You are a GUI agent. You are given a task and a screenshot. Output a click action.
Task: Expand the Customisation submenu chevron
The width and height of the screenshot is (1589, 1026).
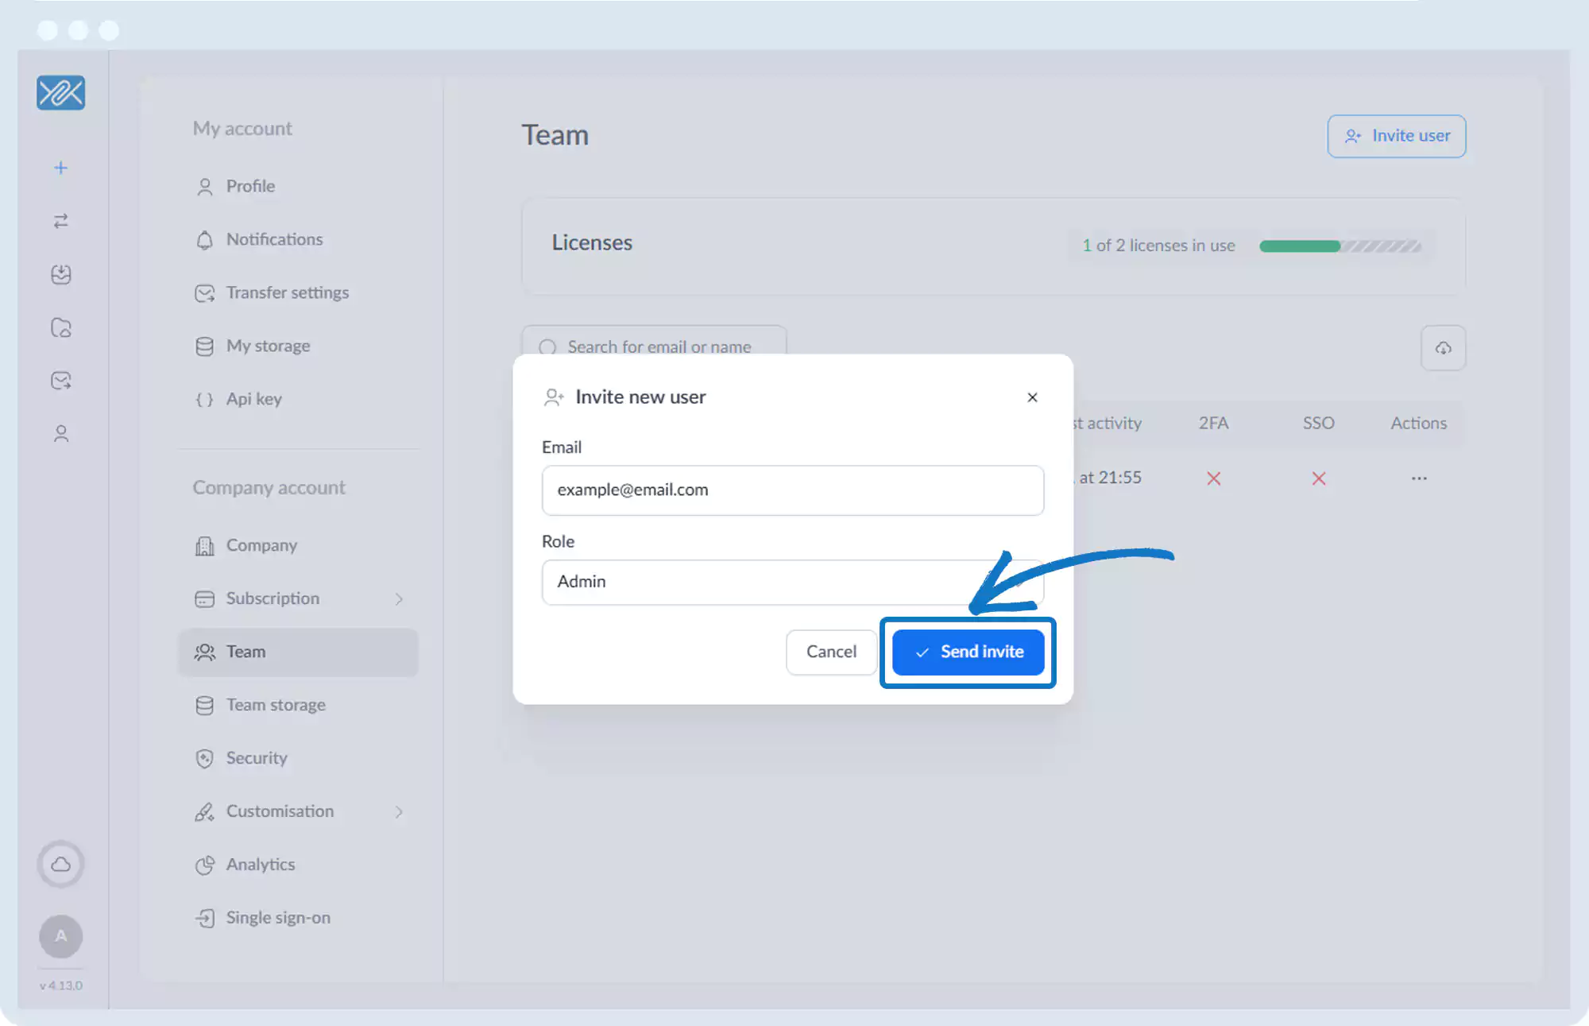tap(399, 811)
